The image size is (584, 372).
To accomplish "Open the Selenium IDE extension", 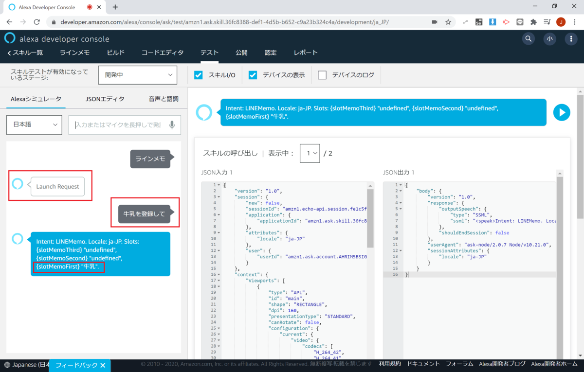I will tap(479, 22).
